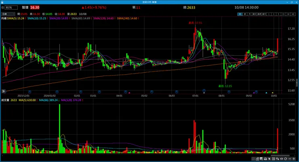Select the adjusted weekly 還週 period button

coord(259,14)
